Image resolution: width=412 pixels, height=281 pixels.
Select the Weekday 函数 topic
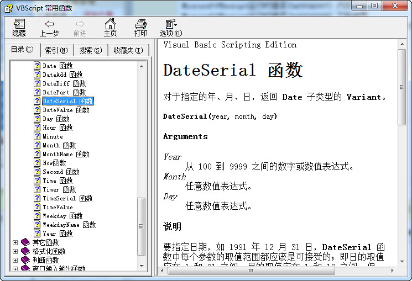pos(62,216)
